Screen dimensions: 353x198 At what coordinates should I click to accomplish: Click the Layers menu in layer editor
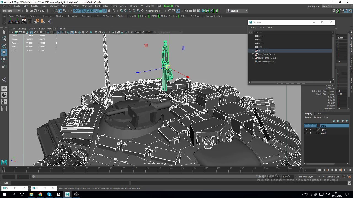pos(308,117)
